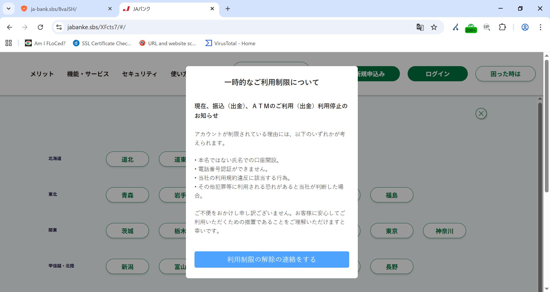Restore down the browser window
This screenshot has height=292, width=550.
tap(520, 9)
